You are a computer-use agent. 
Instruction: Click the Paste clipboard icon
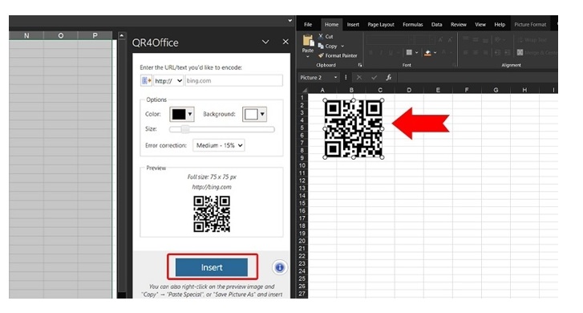(x=308, y=40)
